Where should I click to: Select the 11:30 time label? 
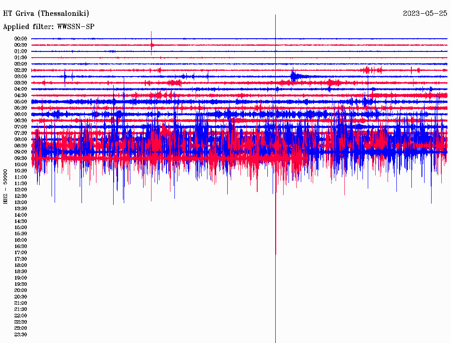pos(21,183)
